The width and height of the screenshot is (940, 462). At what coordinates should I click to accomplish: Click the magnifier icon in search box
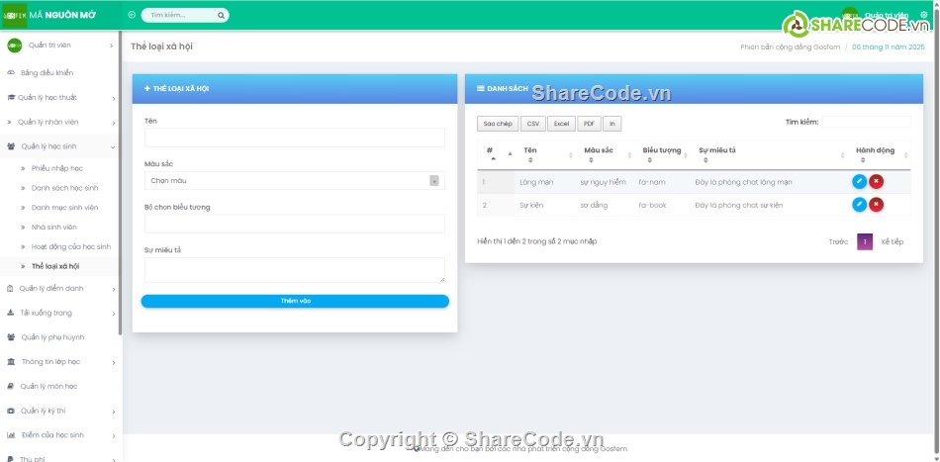tap(221, 16)
